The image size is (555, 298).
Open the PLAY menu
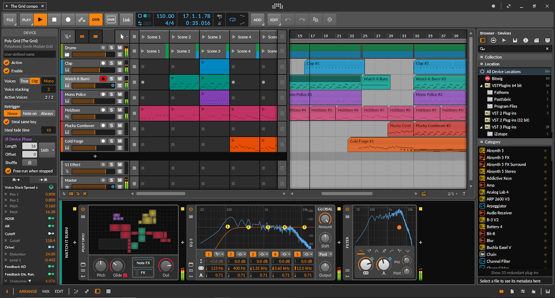tap(26, 20)
